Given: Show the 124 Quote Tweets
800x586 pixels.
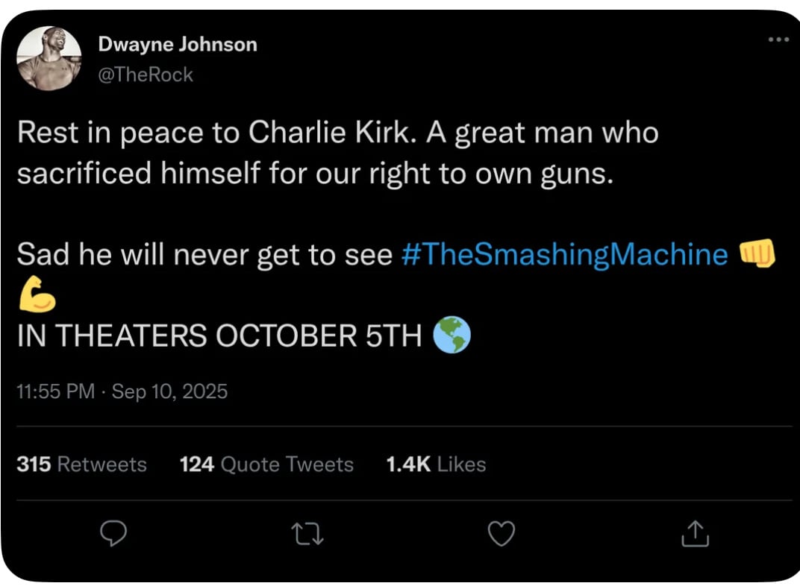Looking at the screenshot, I should [x=266, y=464].
